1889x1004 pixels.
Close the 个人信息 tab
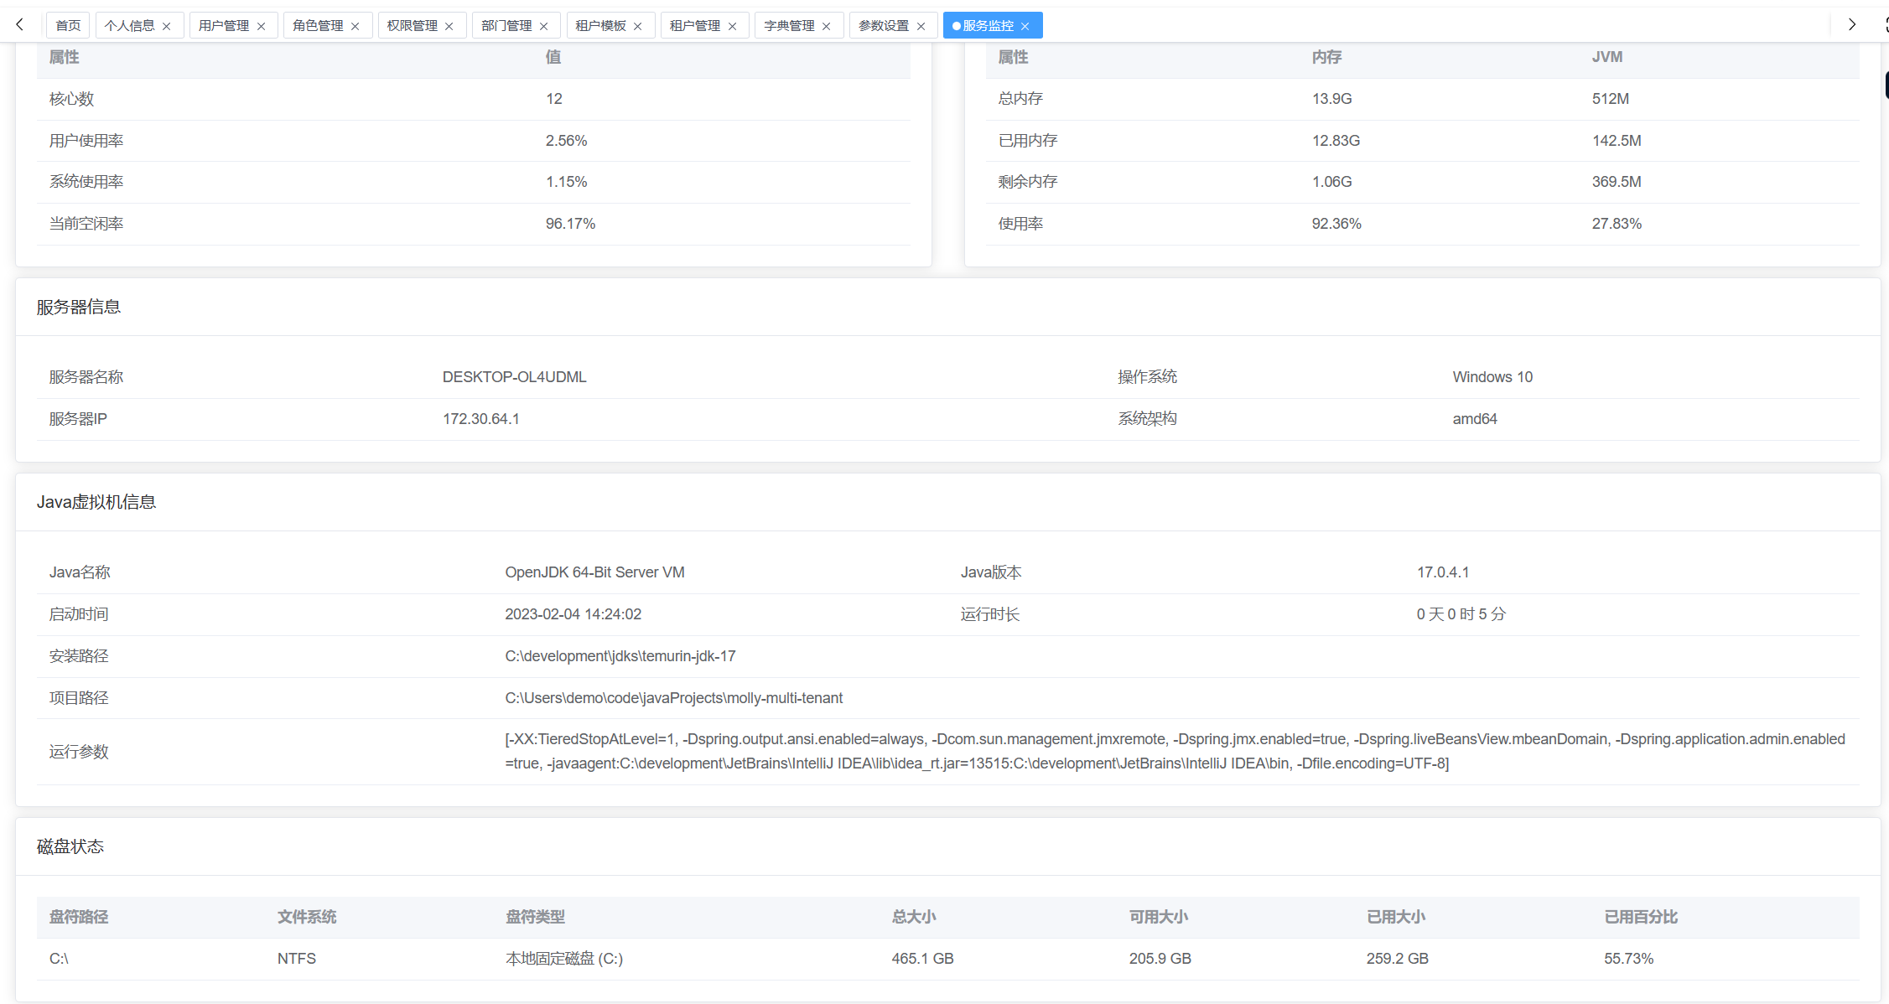167,26
